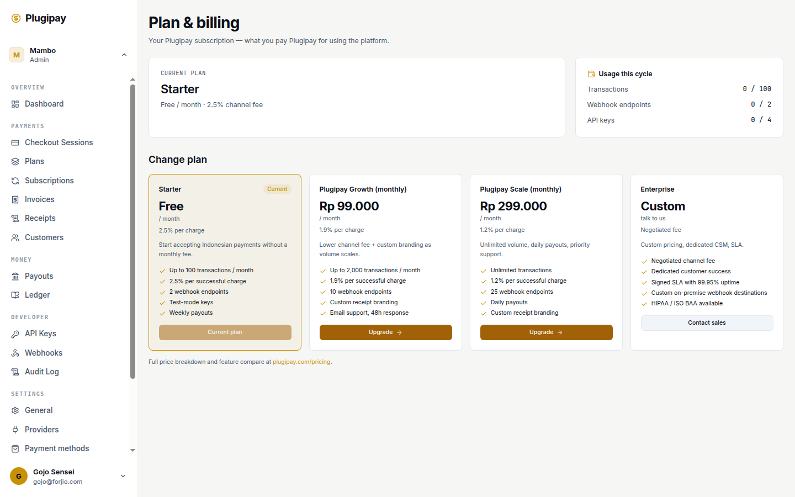Click the Mambo workspace avatar

coord(17,55)
